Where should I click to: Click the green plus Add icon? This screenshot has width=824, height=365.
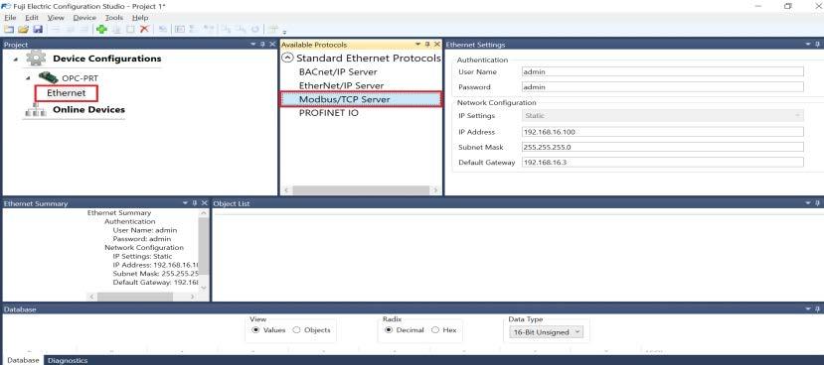tap(102, 30)
